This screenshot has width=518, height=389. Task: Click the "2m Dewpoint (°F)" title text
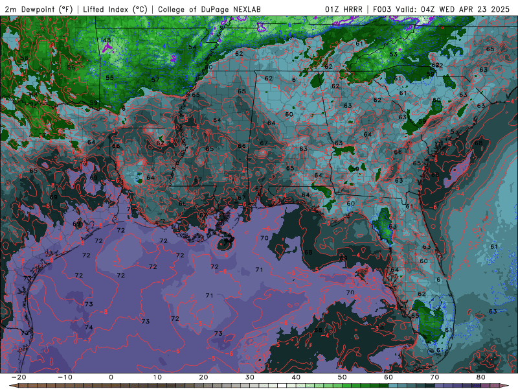point(39,10)
